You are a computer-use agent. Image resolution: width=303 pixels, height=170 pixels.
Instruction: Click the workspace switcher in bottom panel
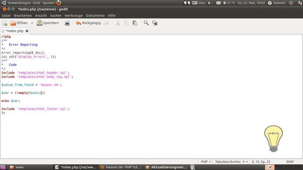tap(270, 167)
